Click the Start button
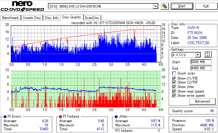 click(182, 6)
